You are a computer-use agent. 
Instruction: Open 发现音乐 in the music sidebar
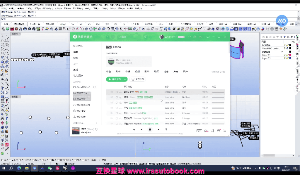pyautogui.click(x=78, y=46)
